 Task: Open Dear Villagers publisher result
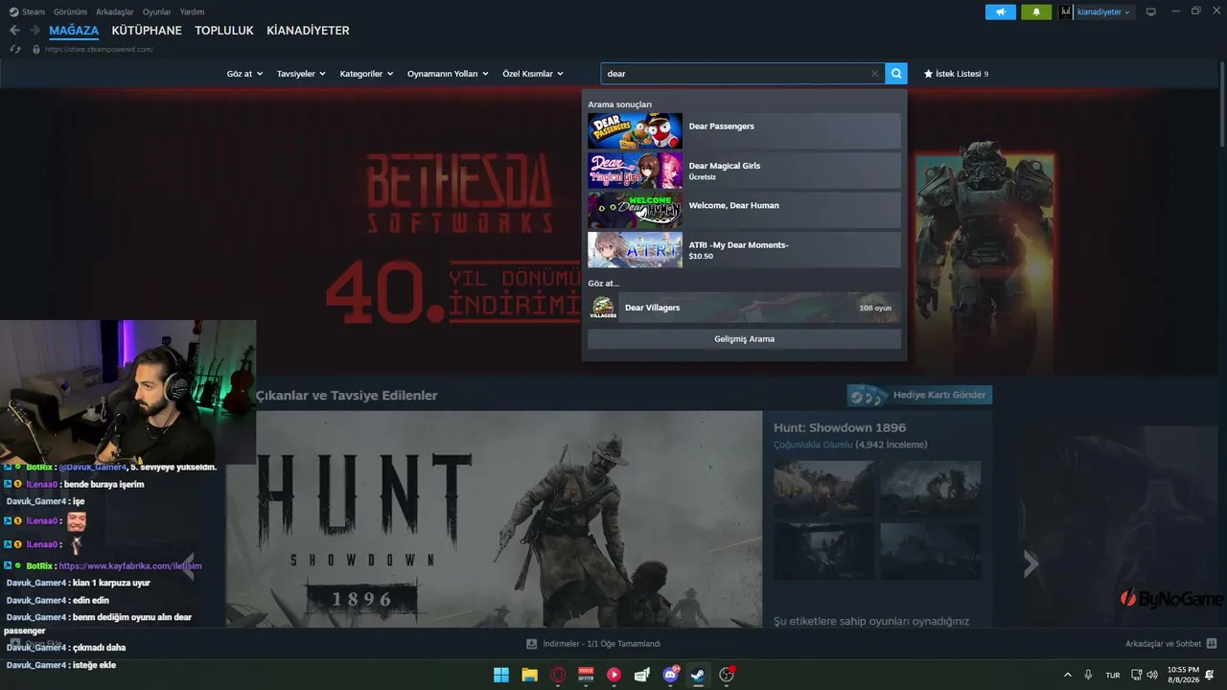744,308
